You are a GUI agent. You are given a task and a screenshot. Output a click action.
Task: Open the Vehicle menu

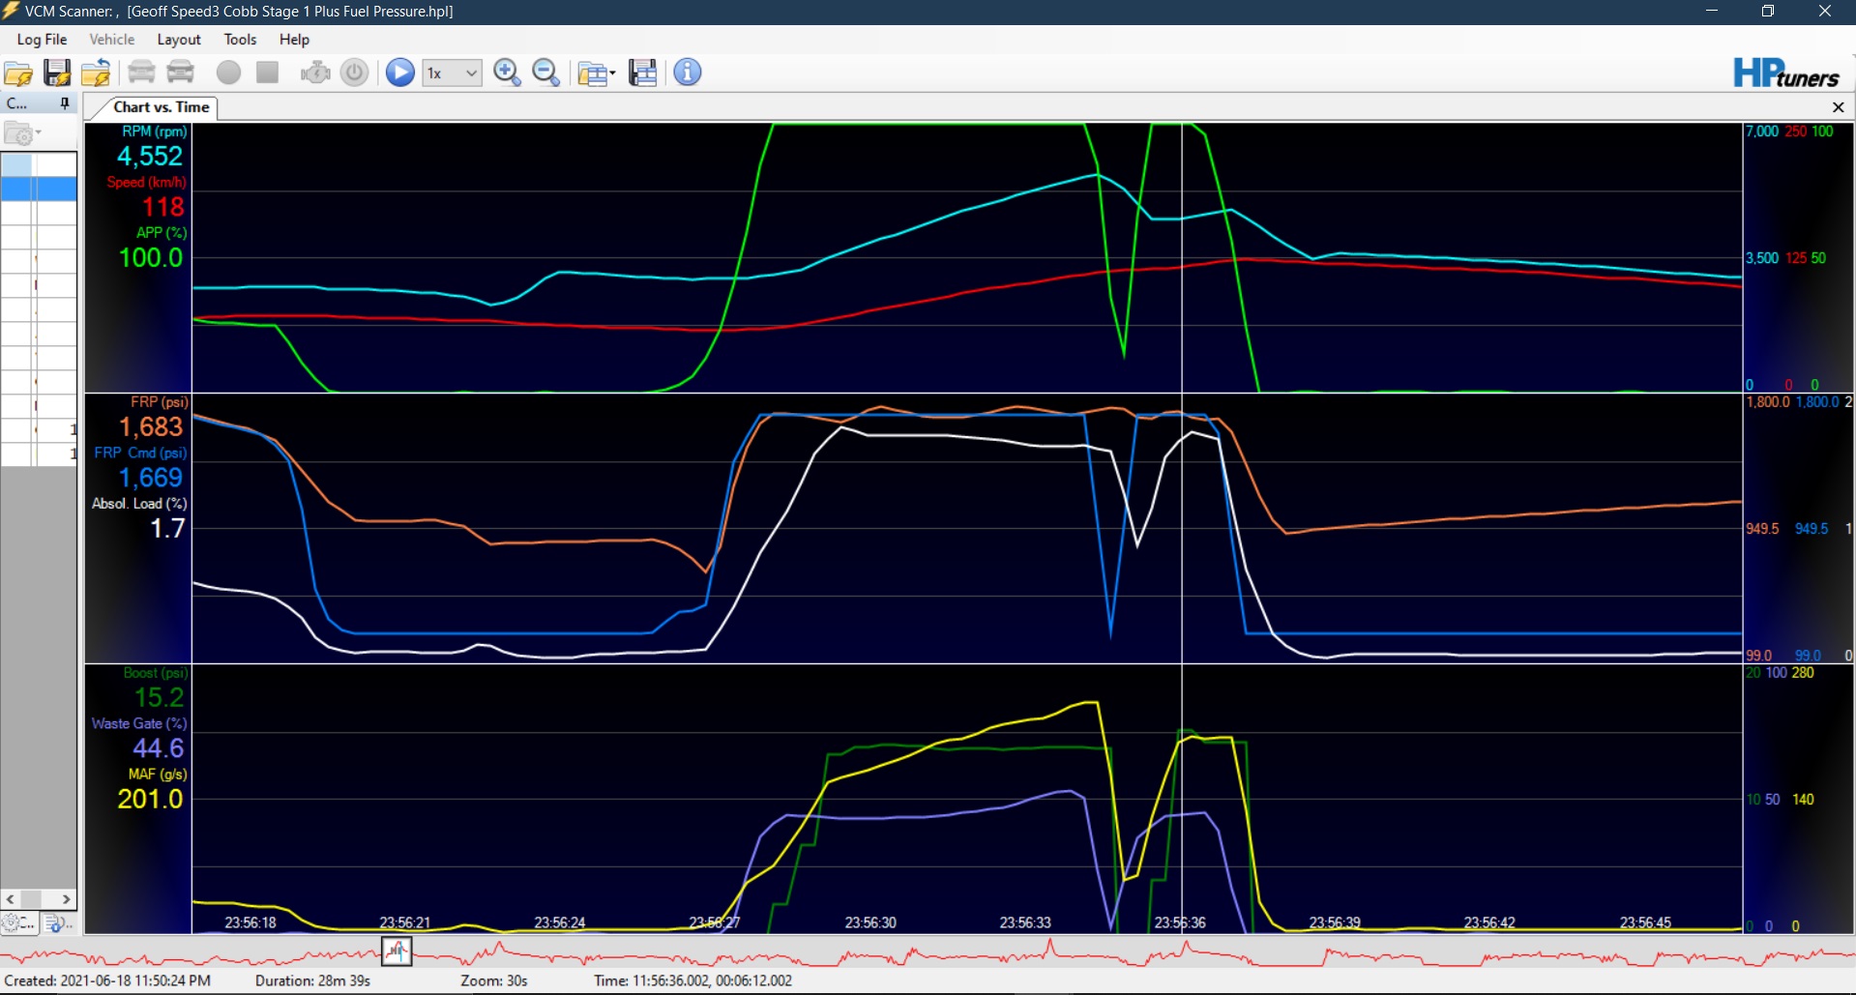112,40
